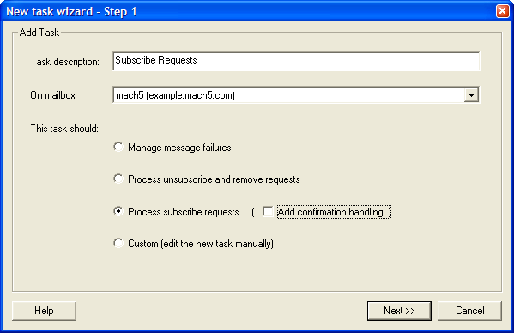Click the 'Add confirmation handling' label text
The image size is (514, 333).
point(330,212)
